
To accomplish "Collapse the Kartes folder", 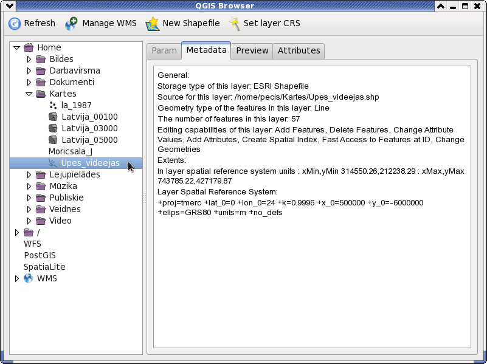I will click(29, 94).
